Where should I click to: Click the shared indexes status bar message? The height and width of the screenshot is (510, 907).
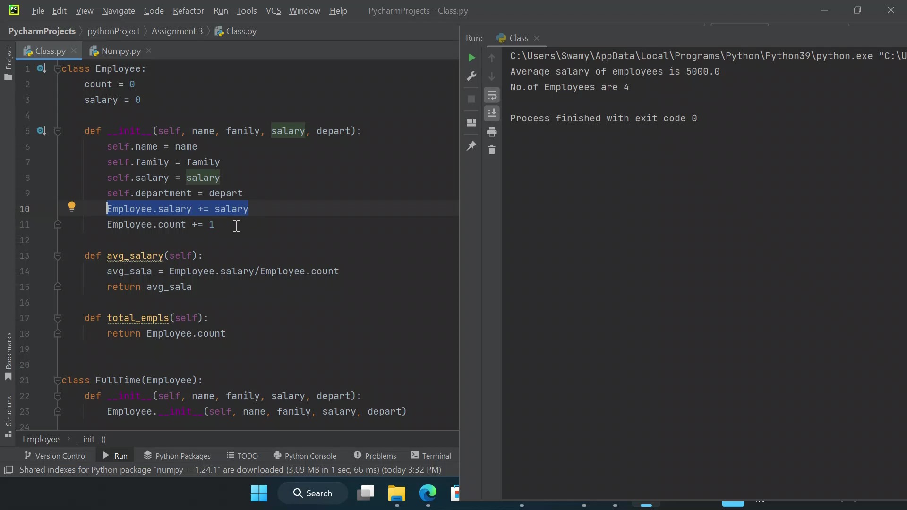point(230,470)
